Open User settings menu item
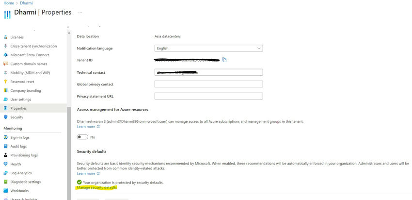The width and height of the screenshot is (412, 200). tap(21, 100)
